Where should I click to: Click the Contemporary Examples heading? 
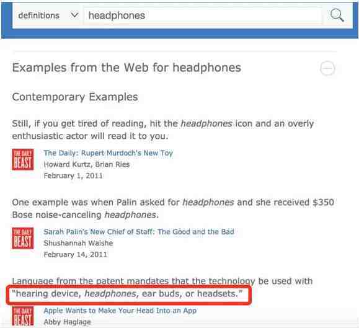click(75, 97)
